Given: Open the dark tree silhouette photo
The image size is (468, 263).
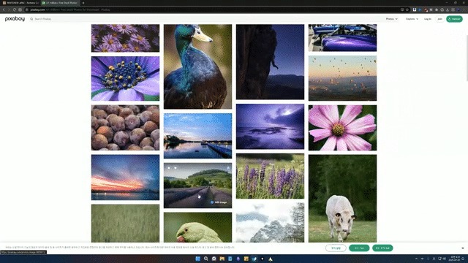Looking at the screenshot, I should click(270, 62).
